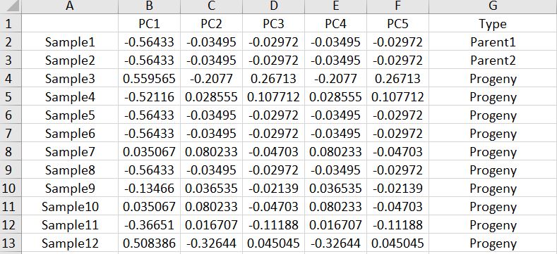This screenshot has width=557, height=254.
Task: Select Sample11's PC3 value -0.11188
Action: 273,225
